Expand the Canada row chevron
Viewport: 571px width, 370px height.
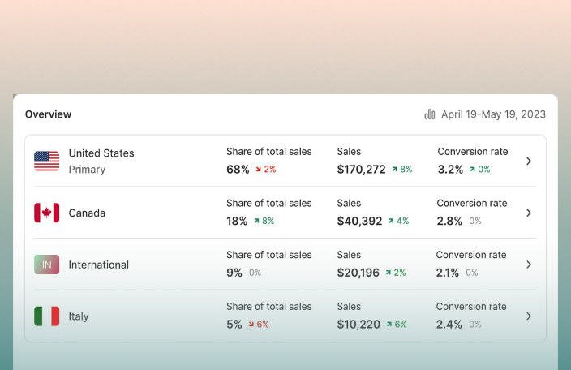pos(529,213)
